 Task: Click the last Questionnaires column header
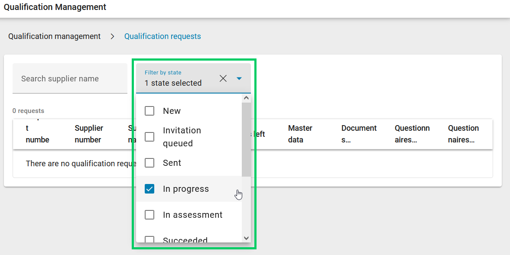463,134
